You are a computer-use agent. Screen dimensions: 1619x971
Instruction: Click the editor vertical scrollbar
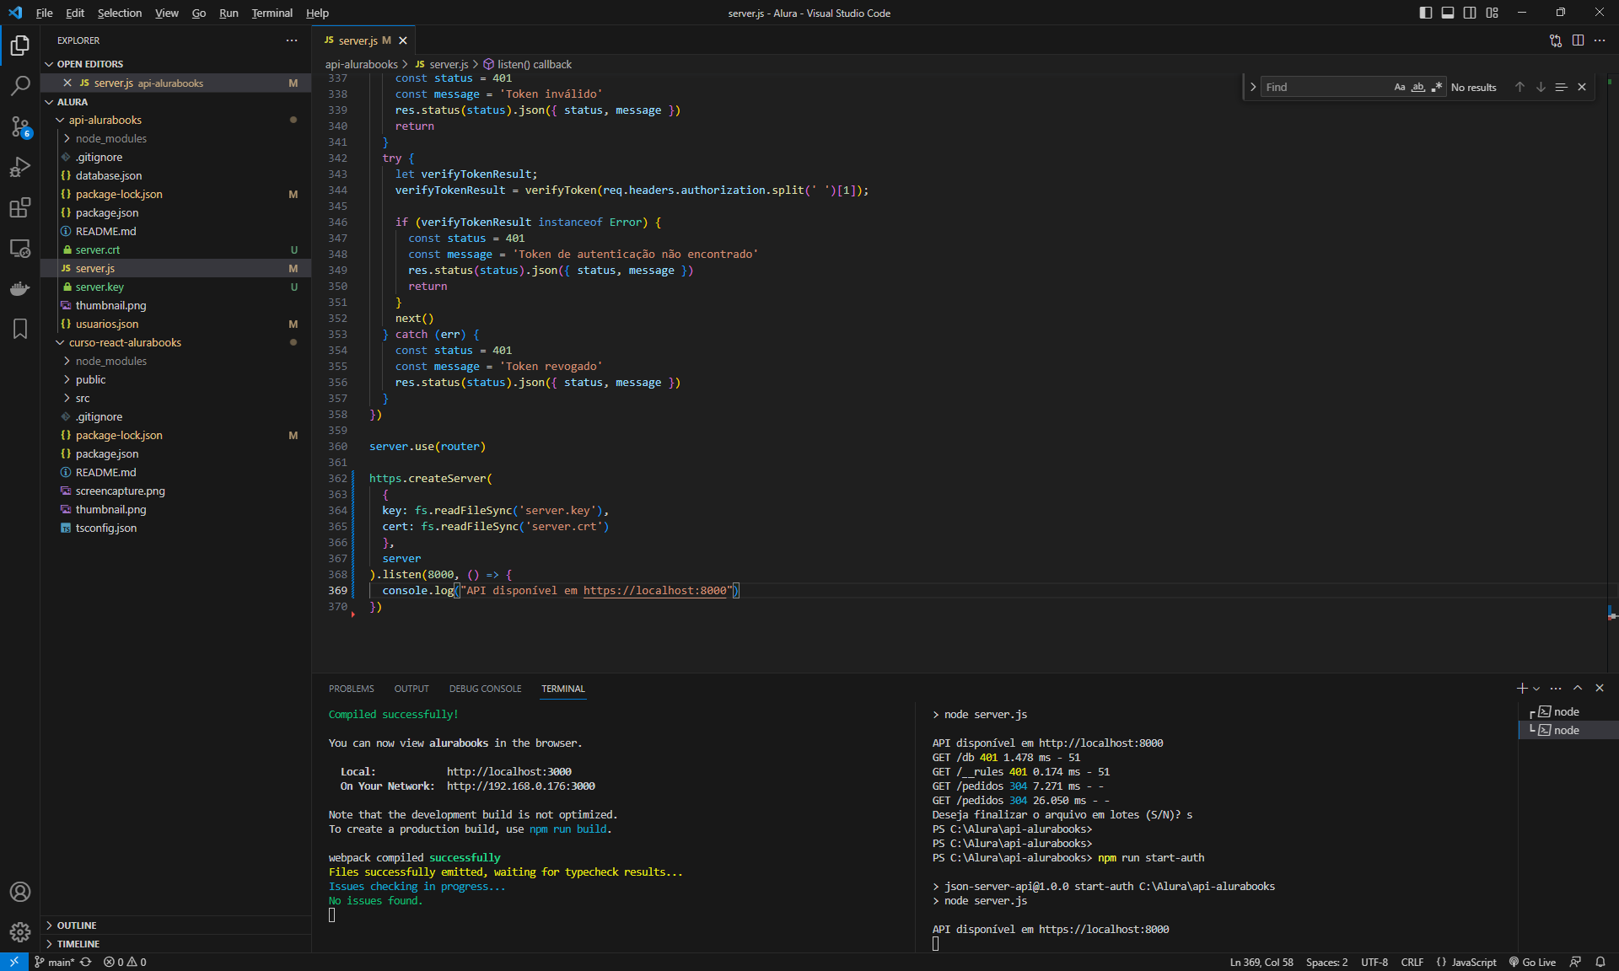tap(1612, 371)
